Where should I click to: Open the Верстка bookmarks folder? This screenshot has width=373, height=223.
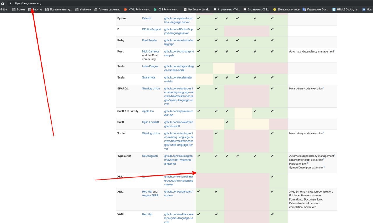(x=35, y=9)
